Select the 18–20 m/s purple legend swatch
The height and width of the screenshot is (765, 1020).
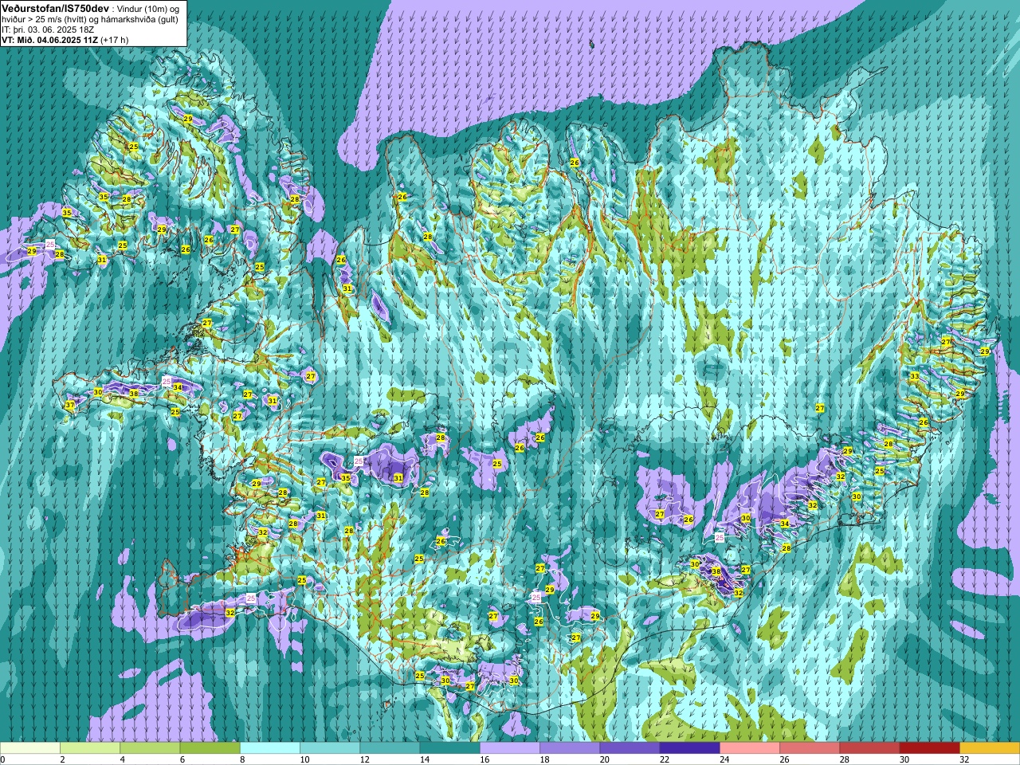[x=570, y=748]
